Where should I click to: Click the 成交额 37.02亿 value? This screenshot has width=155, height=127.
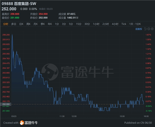(x=71, y=14)
